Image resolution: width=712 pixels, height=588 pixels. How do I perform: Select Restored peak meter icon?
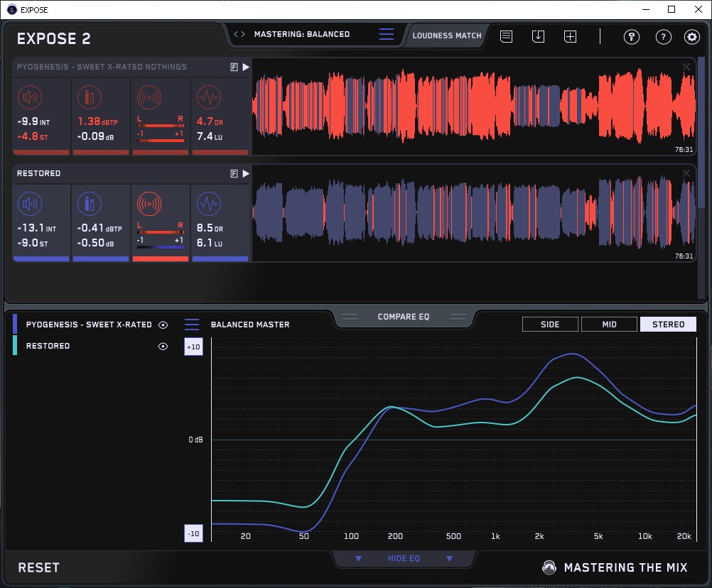point(90,204)
